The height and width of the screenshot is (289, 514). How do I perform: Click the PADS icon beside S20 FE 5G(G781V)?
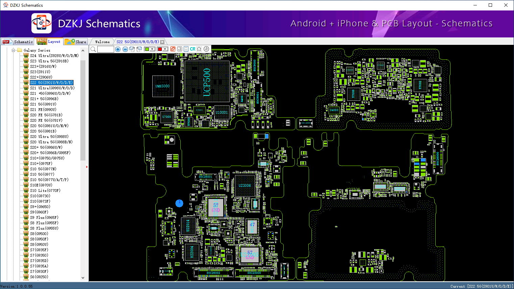26,120
